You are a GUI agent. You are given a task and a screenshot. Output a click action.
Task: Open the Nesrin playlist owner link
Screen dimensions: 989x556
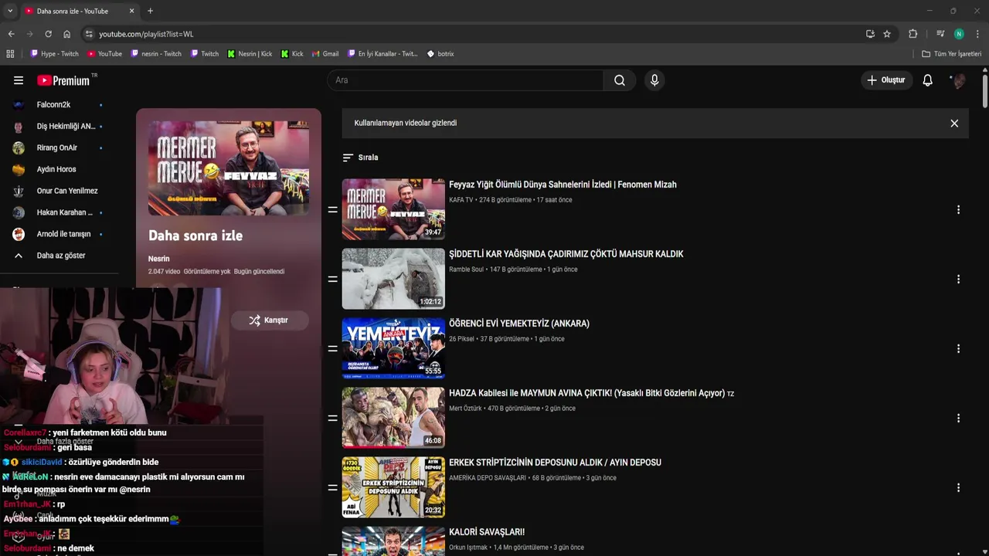[x=158, y=259]
